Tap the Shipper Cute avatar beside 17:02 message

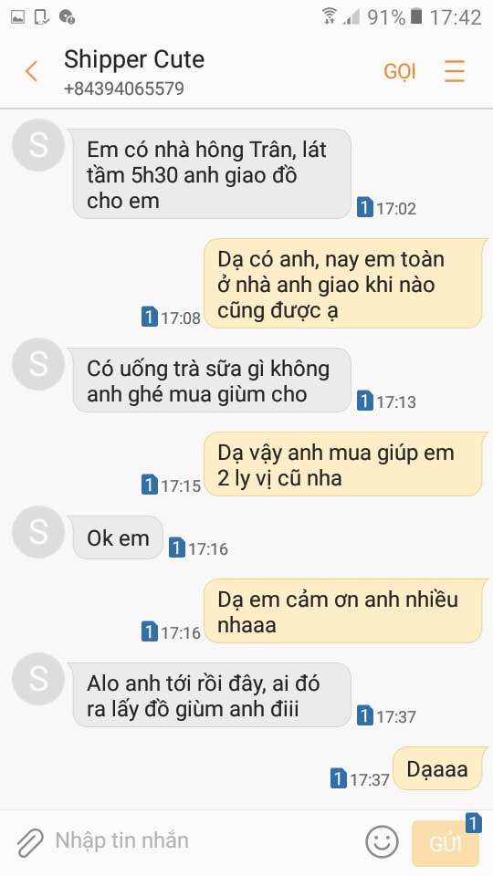point(38,145)
